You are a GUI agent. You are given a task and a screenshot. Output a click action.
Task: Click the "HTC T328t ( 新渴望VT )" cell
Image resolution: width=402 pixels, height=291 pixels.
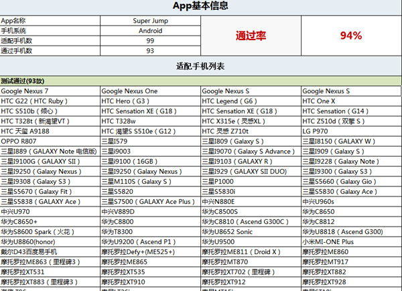tap(50, 121)
